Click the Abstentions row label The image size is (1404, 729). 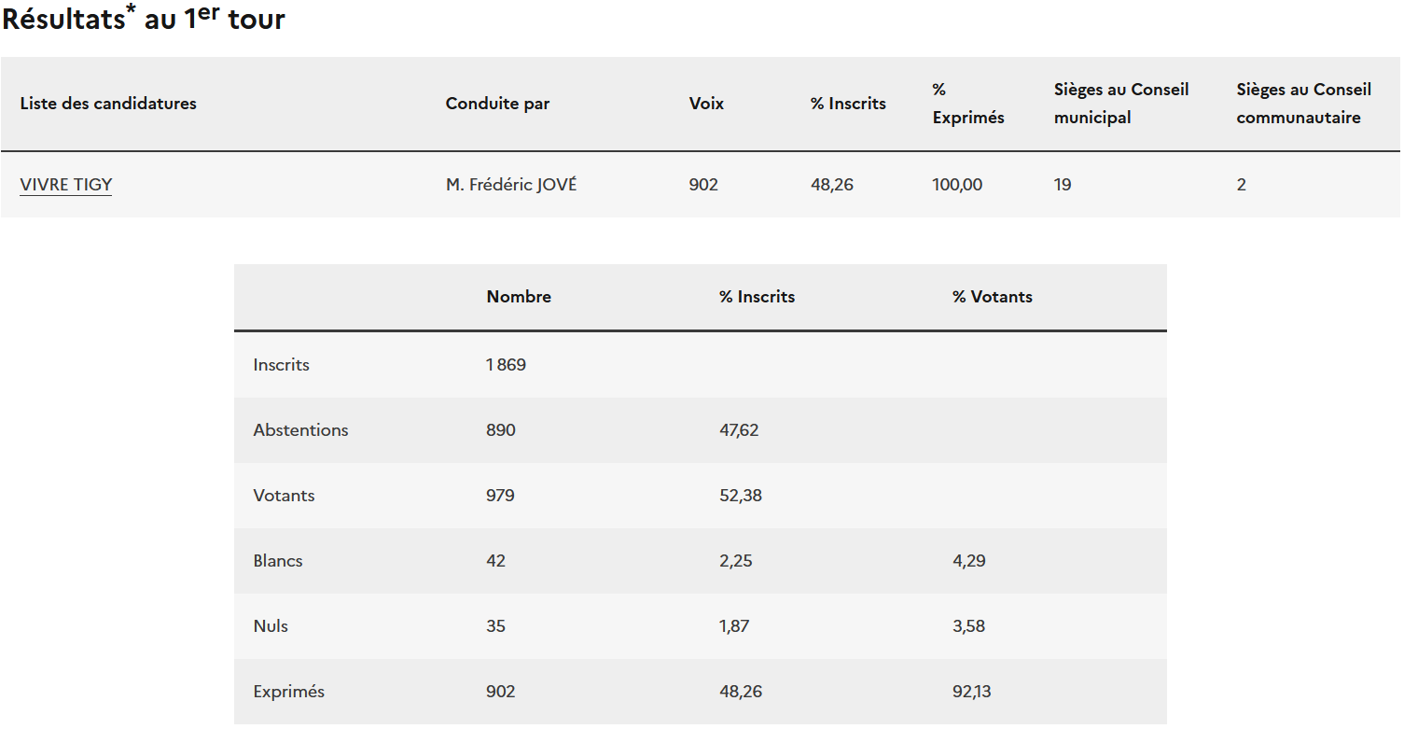tap(300, 430)
